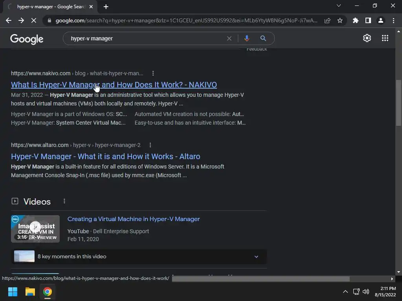Open Chrome three-dot menu
This screenshot has height=301, width=402.
tap(393, 20)
